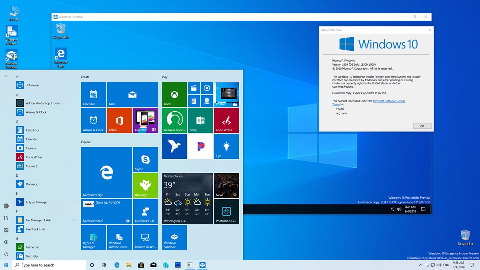Open the Photoshop Express tile
Image resolution: width=480 pixels, height=270 pixels.
[226, 212]
